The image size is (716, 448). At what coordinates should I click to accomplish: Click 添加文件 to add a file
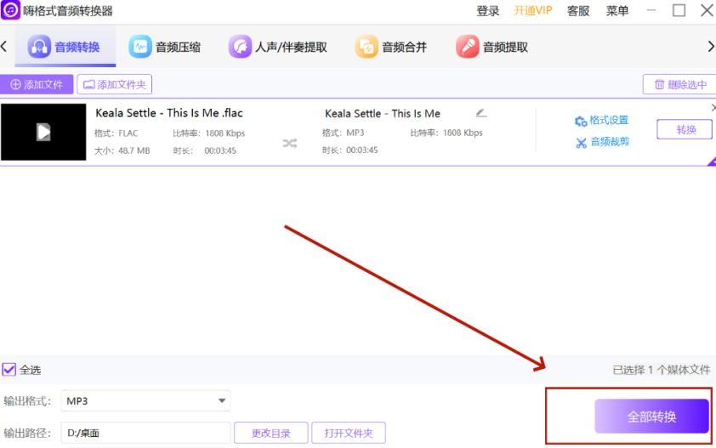37,84
